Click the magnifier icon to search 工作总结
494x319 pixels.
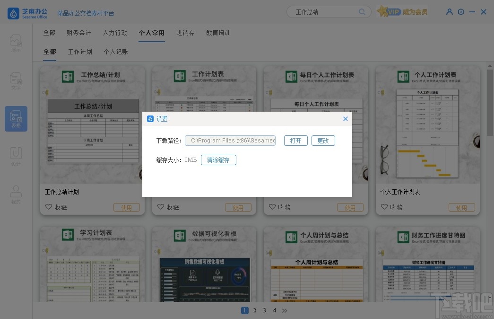(x=362, y=12)
